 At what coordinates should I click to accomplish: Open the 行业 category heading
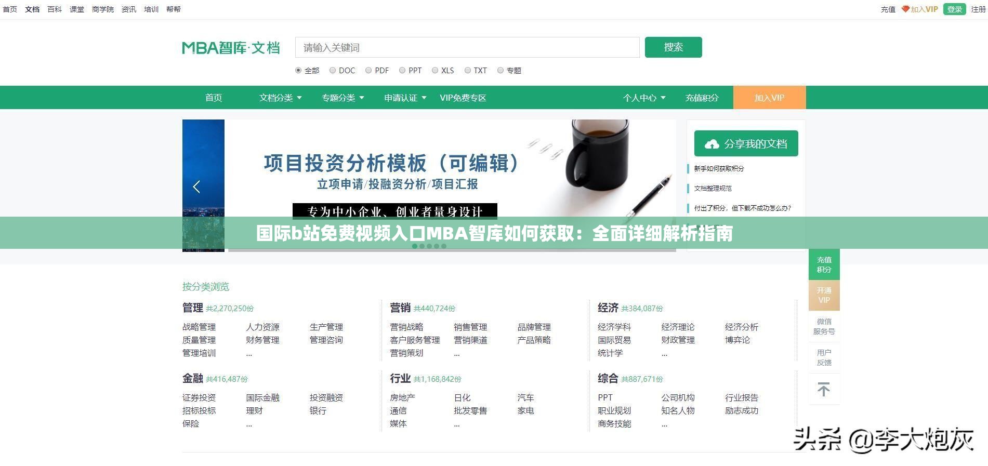tap(400, 378)
